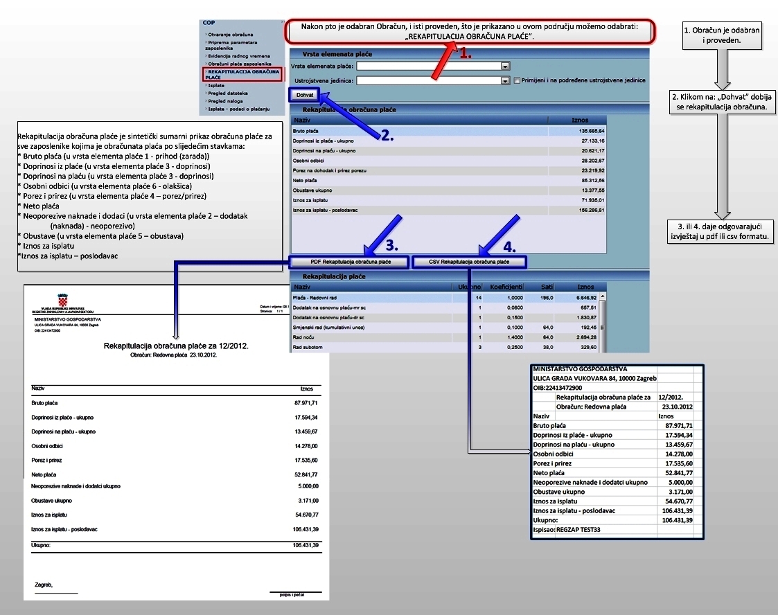Open Isplate - podaci o plaćanju
Screen dimensions: 778x615
coord(238,109)
